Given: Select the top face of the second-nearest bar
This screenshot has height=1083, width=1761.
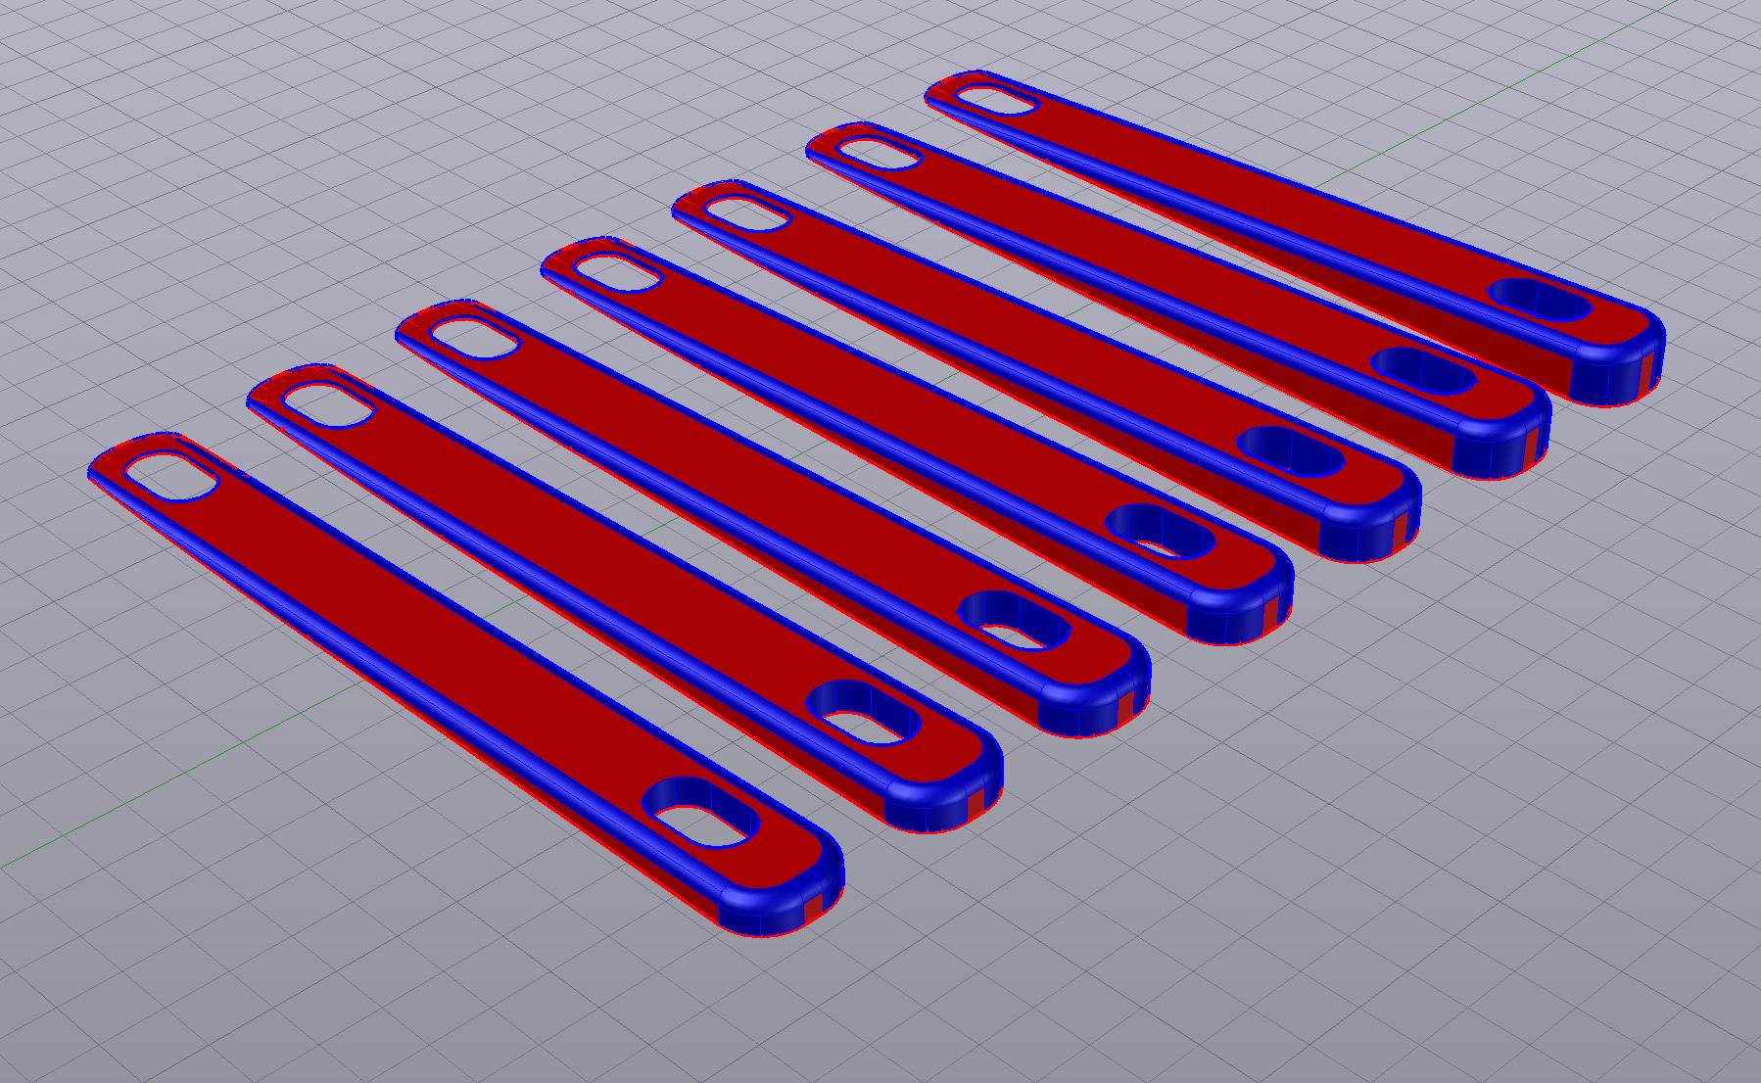Looking at the screenshot, I should pyautogui.click(x=588, y=558).
